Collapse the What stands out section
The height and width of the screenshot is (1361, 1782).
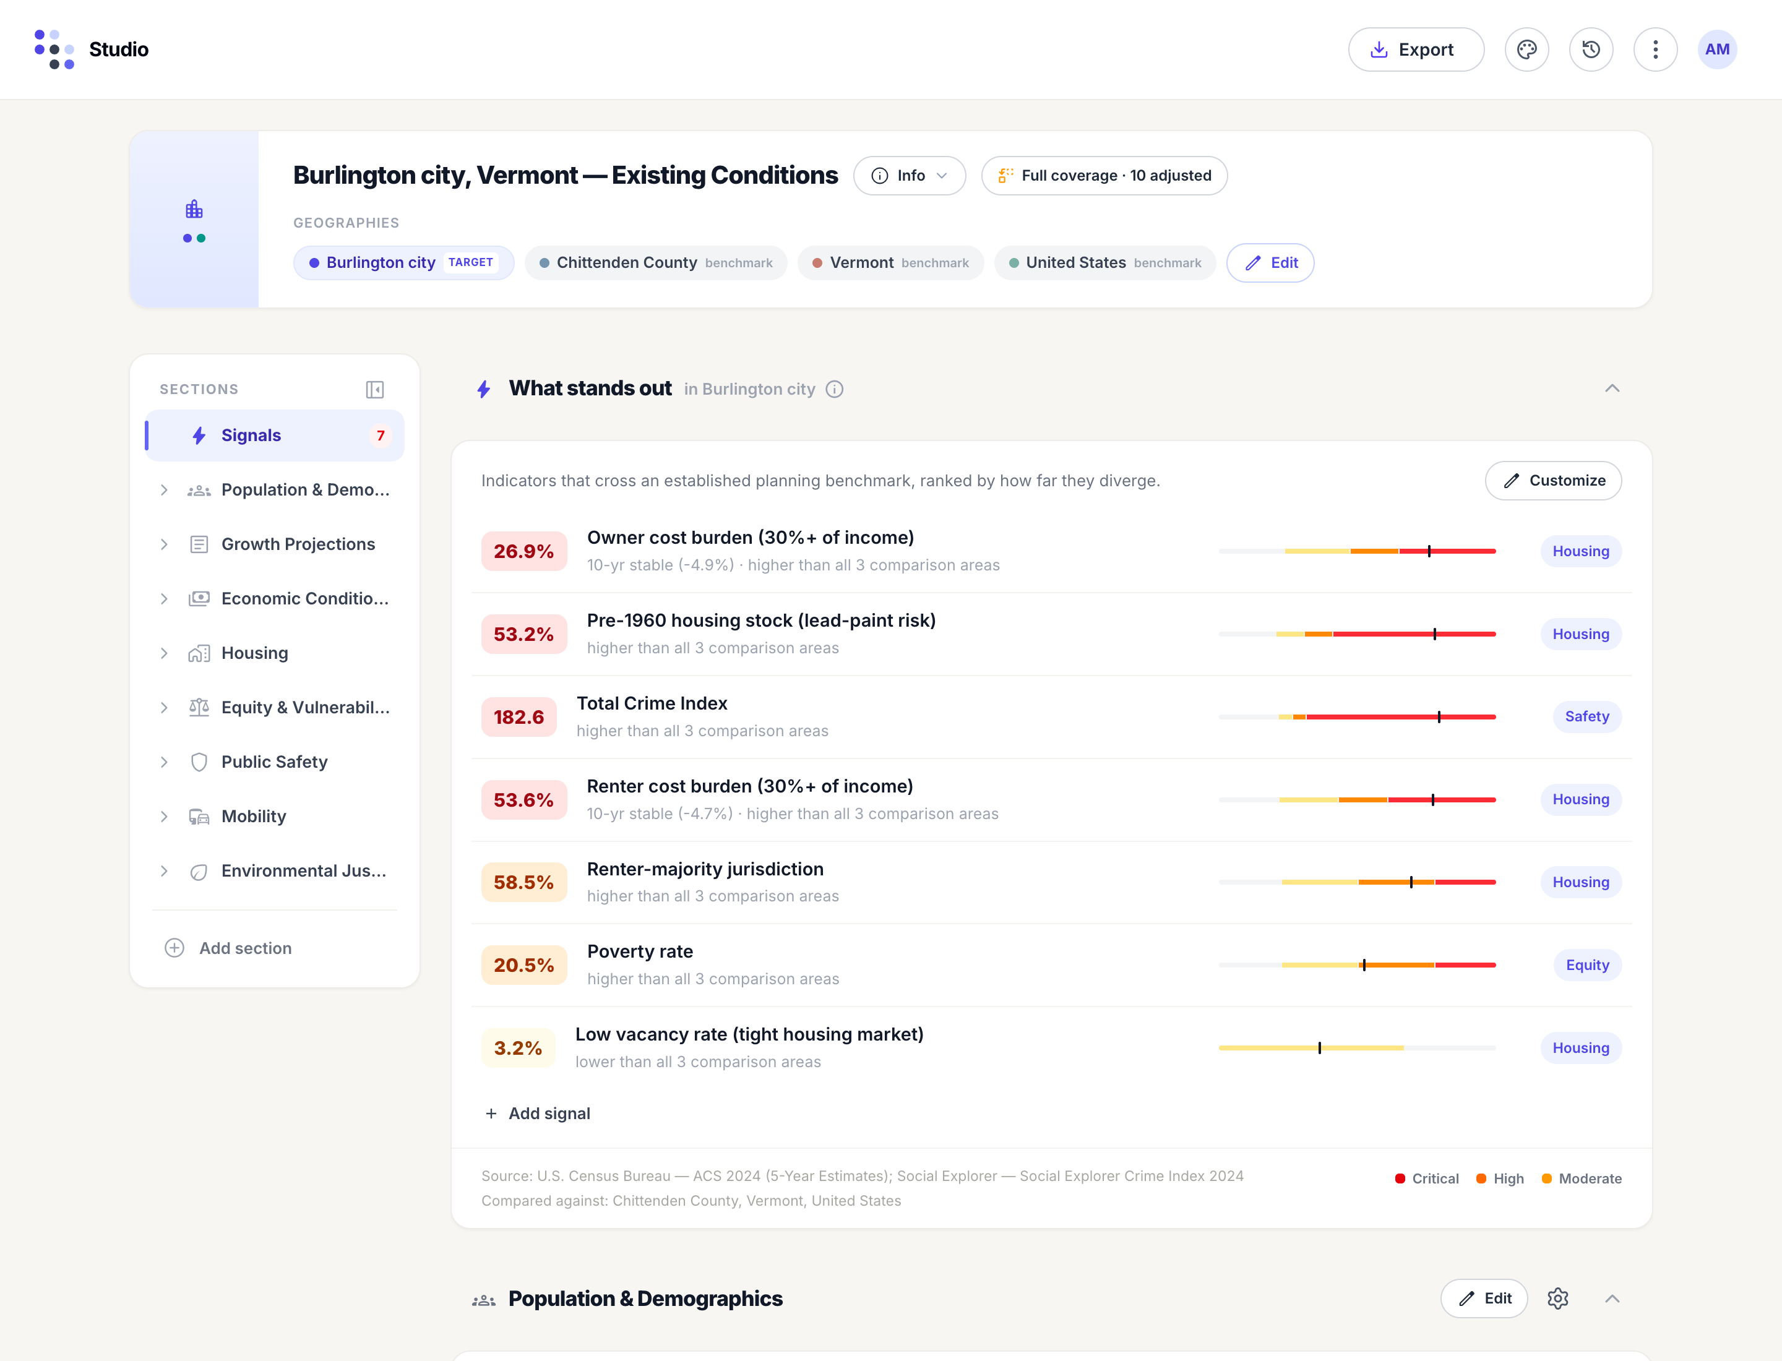[x=1612, y=389]
